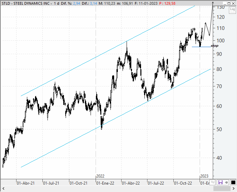Click the M: 110,23 maximum value

click(107, 3)
